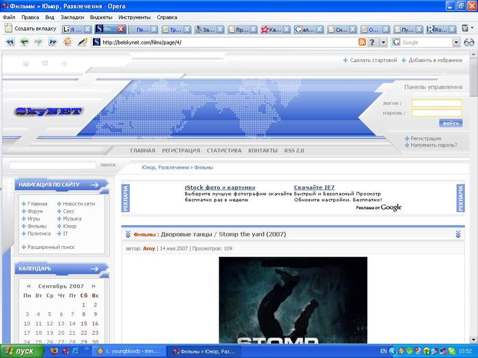Open the address bar URL dropdown arrow
The height and width of the screenshot is (358, 478).
[383, 42]
